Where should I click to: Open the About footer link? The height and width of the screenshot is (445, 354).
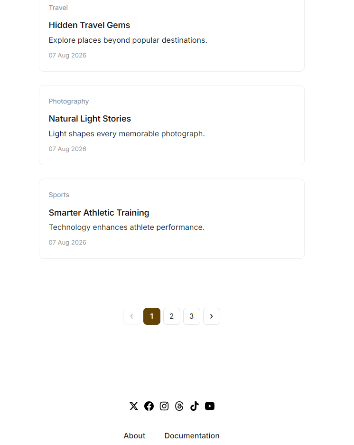(x=134, y=436)
